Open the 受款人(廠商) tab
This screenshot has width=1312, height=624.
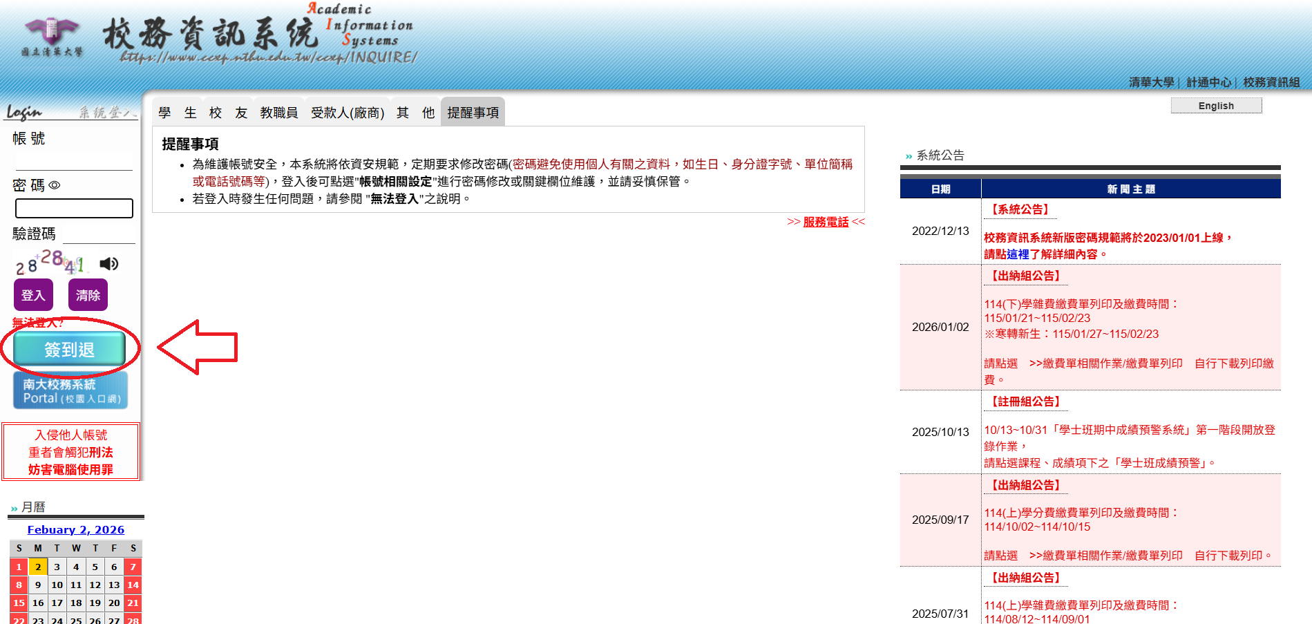(x=347, y=113)
